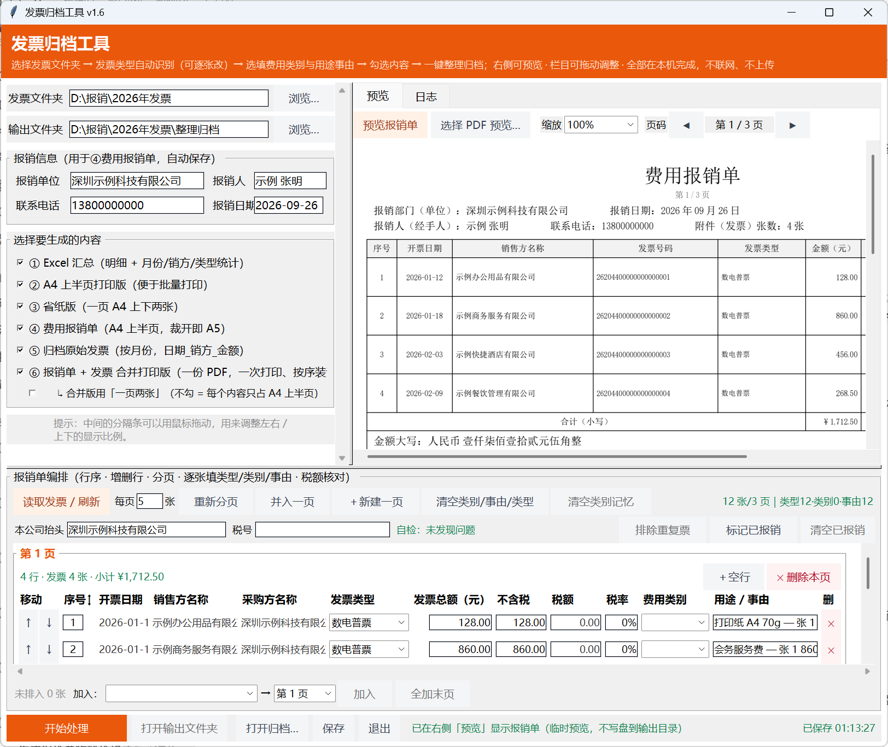
Task: Move row 1 up arrow
Action: tap(28, 622)
